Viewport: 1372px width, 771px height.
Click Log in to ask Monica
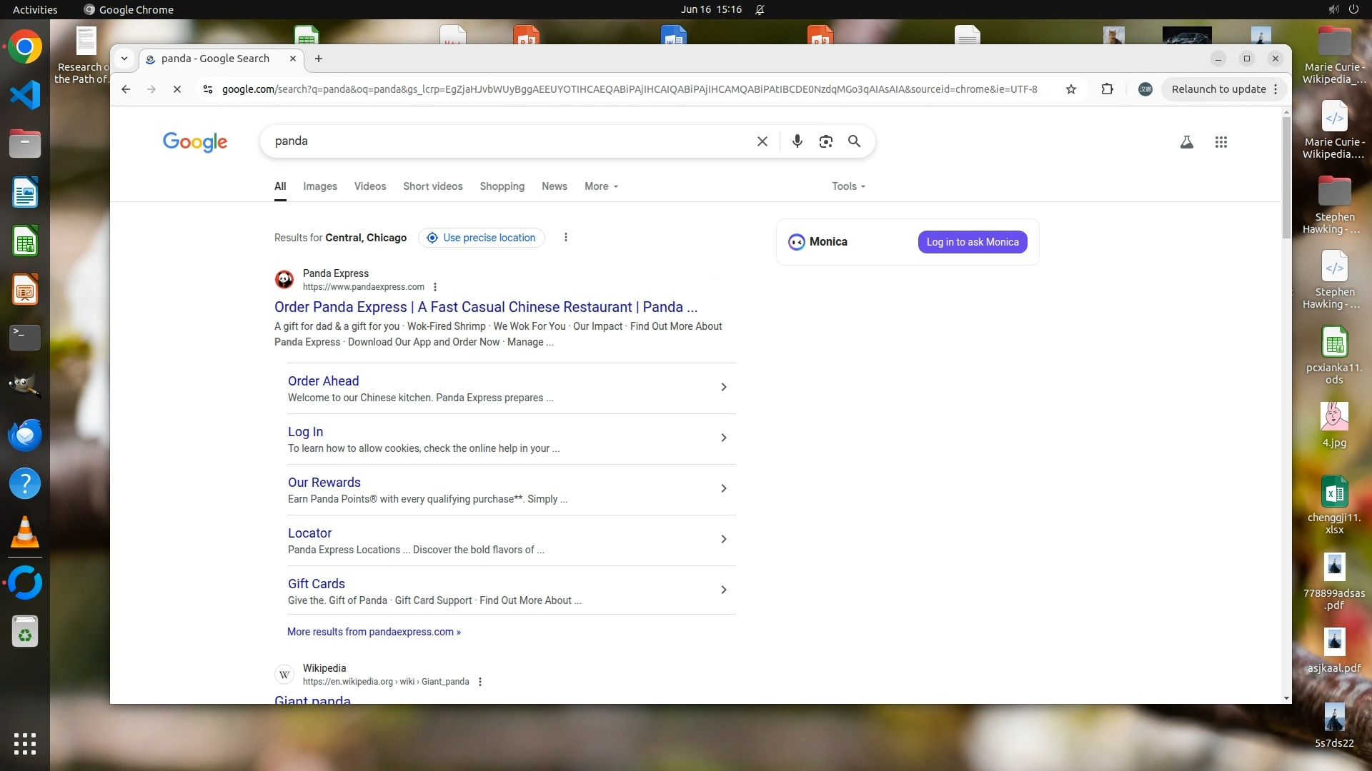click(973, 242)
